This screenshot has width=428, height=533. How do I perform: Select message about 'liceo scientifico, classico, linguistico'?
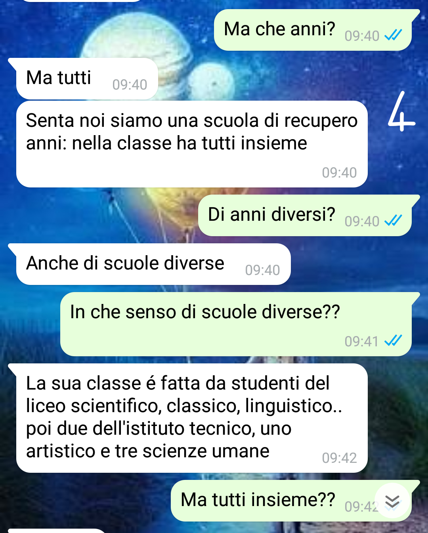click(x=192, y=418)
